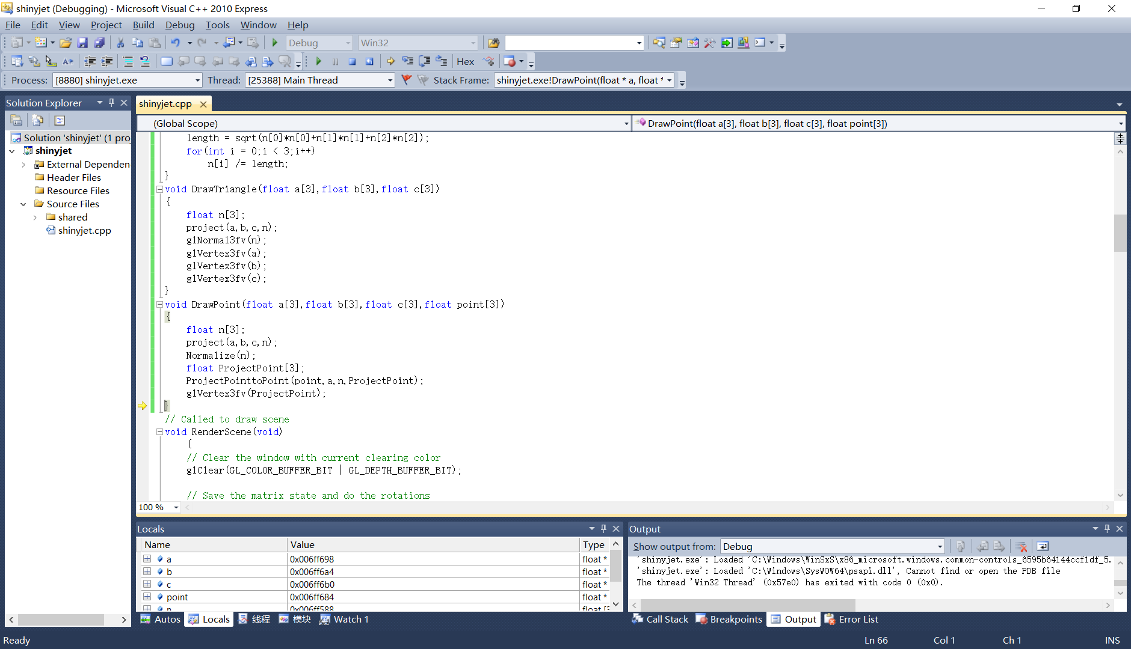Screen dimensions: 1131x649
Task: Toggle auto-hide pin on Locals panel
Action: [603, 529]
